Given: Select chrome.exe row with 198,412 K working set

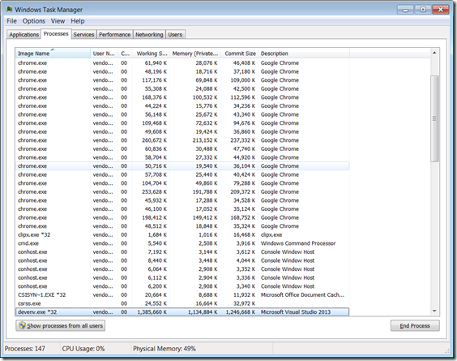Looking at the screenshot, I should tap(182, 217).
